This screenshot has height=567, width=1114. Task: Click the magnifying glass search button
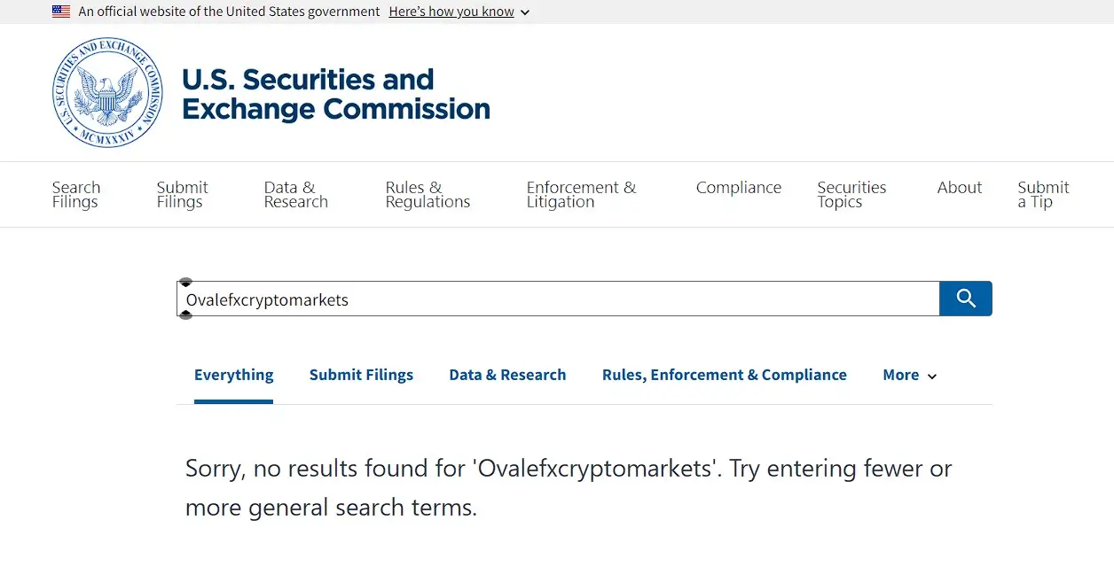966,299
